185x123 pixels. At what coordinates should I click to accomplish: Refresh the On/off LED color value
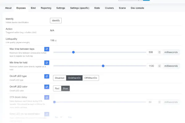click(47, 87)
